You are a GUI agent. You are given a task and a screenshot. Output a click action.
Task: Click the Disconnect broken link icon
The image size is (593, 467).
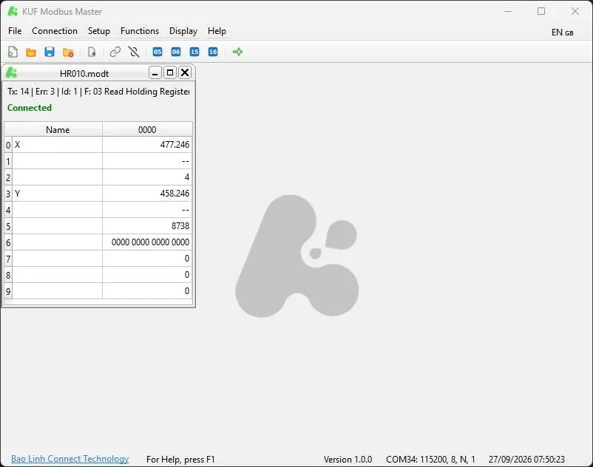[134, 52]
